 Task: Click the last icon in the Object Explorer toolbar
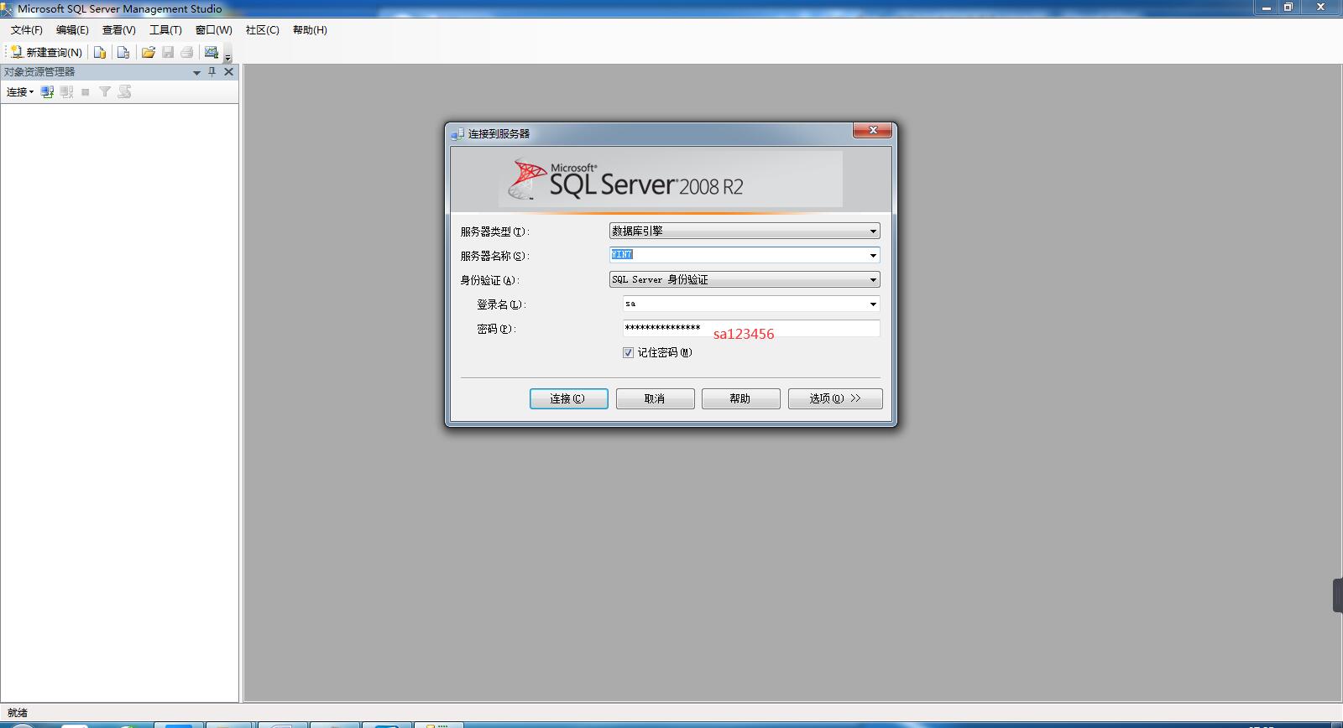(x=124, y=92)
